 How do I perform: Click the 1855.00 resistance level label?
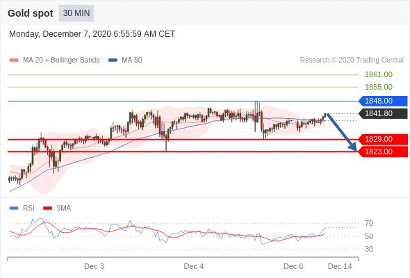click(379, 87)
